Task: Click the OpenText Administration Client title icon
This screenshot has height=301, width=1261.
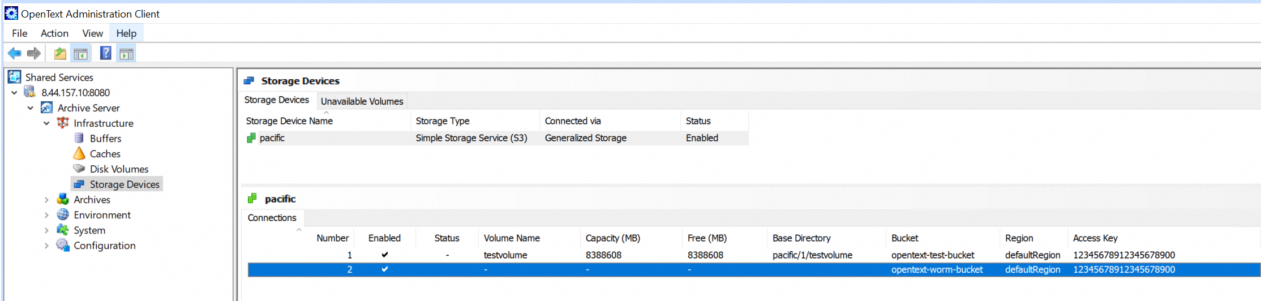Action: 11,13
